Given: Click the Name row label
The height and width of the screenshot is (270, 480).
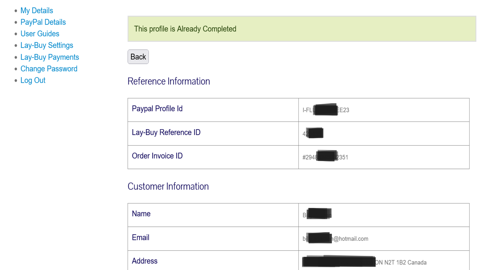Looking at the screenshot, I should click(x=141, y=214).
